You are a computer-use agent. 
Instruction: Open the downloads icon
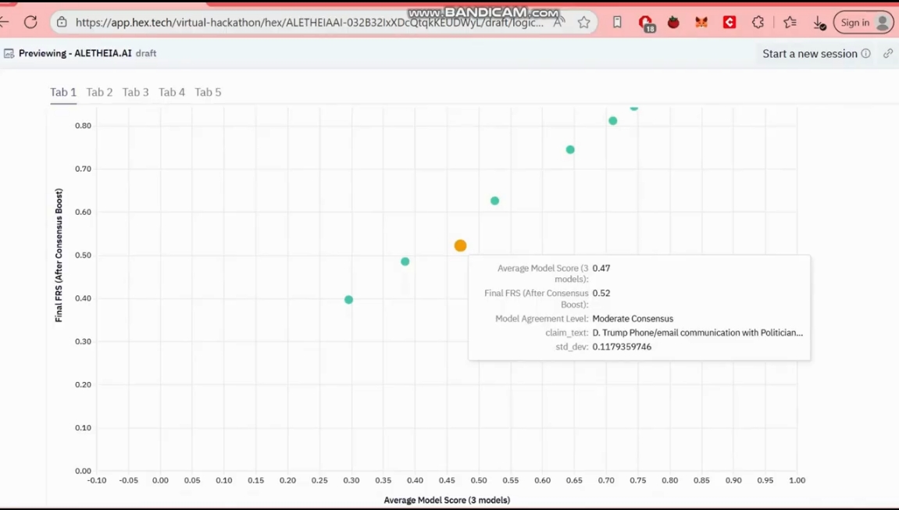point(819,23)
